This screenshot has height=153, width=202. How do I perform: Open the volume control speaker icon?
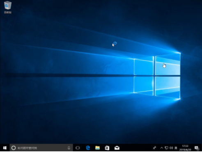coord(171,148)
